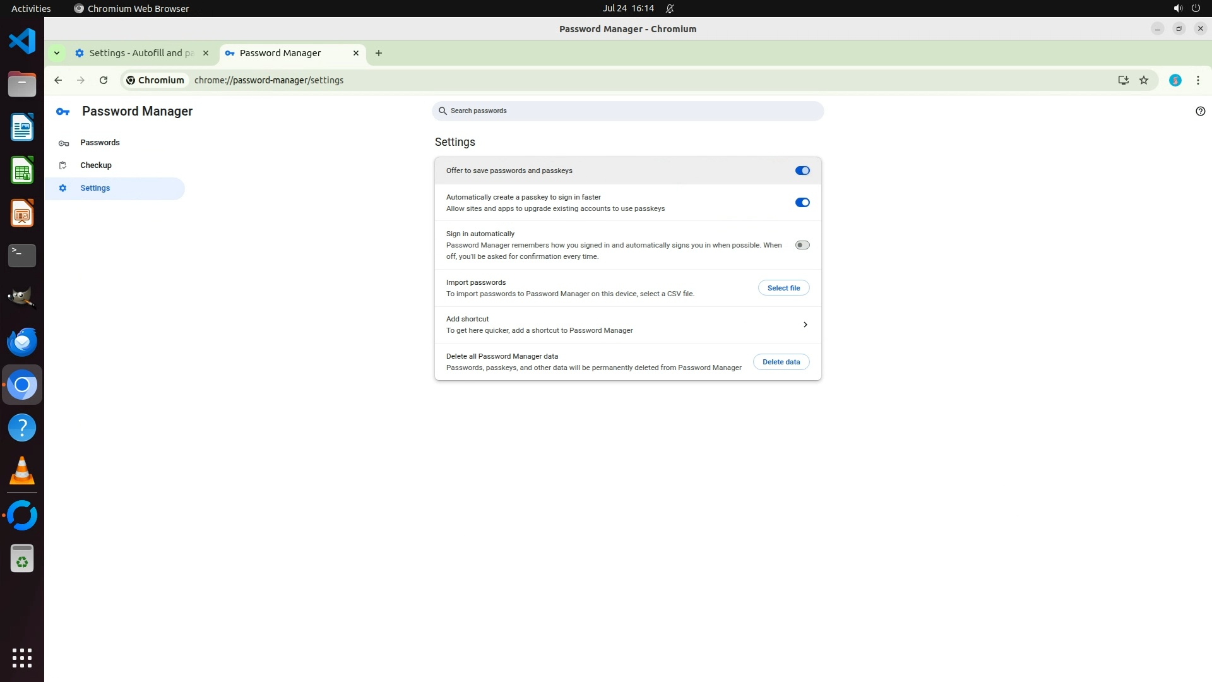1212x682 pixels.
Task: Open the tab search dropdown arrow
Action: pyautogui.click(x=57, y=53)
